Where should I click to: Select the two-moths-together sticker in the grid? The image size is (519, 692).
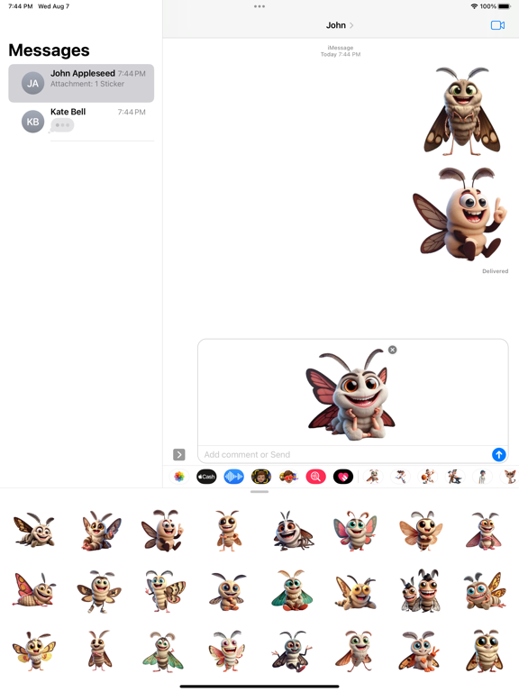coord(420,591)
